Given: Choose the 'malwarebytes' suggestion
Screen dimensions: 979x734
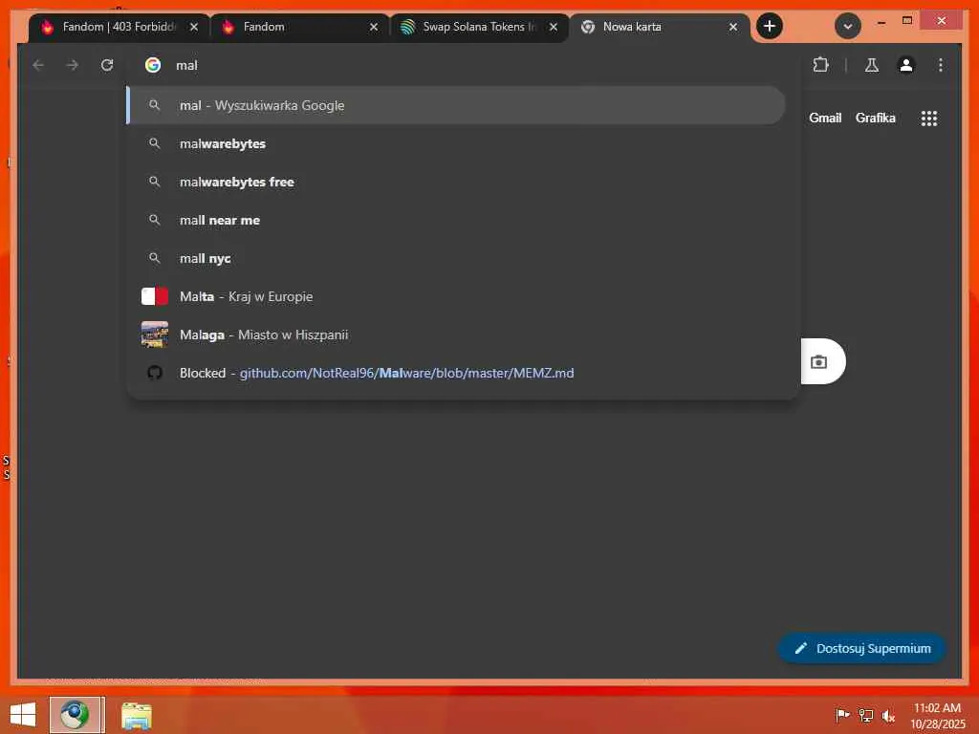Looking at the screenshot, I should pyautogui.click(x=456, y=143).
